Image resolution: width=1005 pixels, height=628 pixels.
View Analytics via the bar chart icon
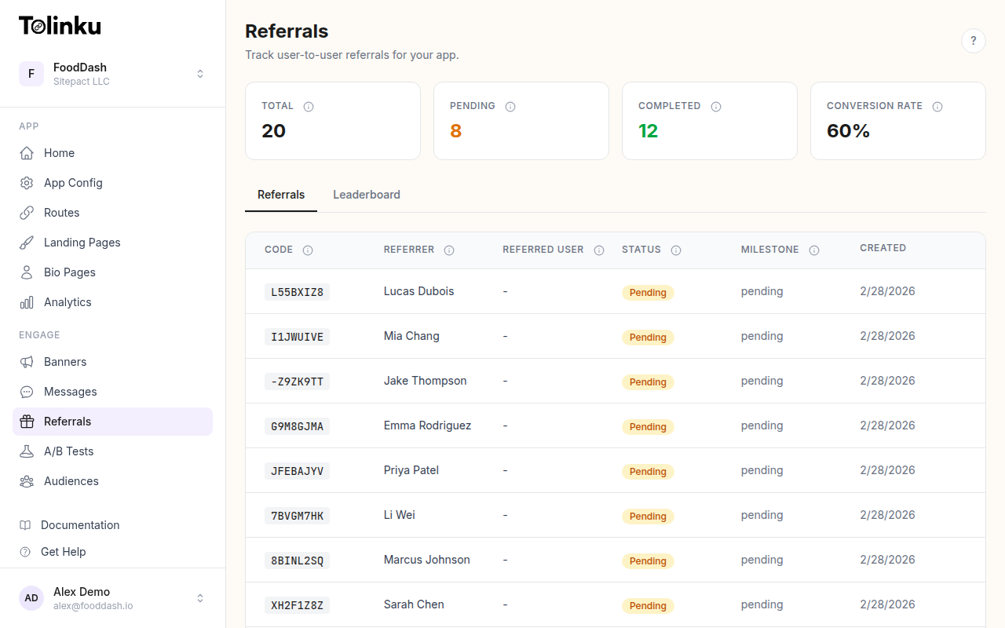[x=26, y=301]
